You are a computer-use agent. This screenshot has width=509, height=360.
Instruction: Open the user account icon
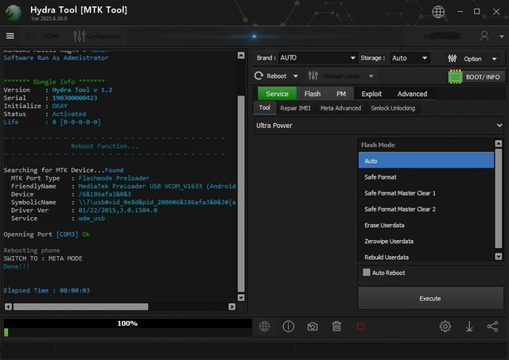click(484, 36)
